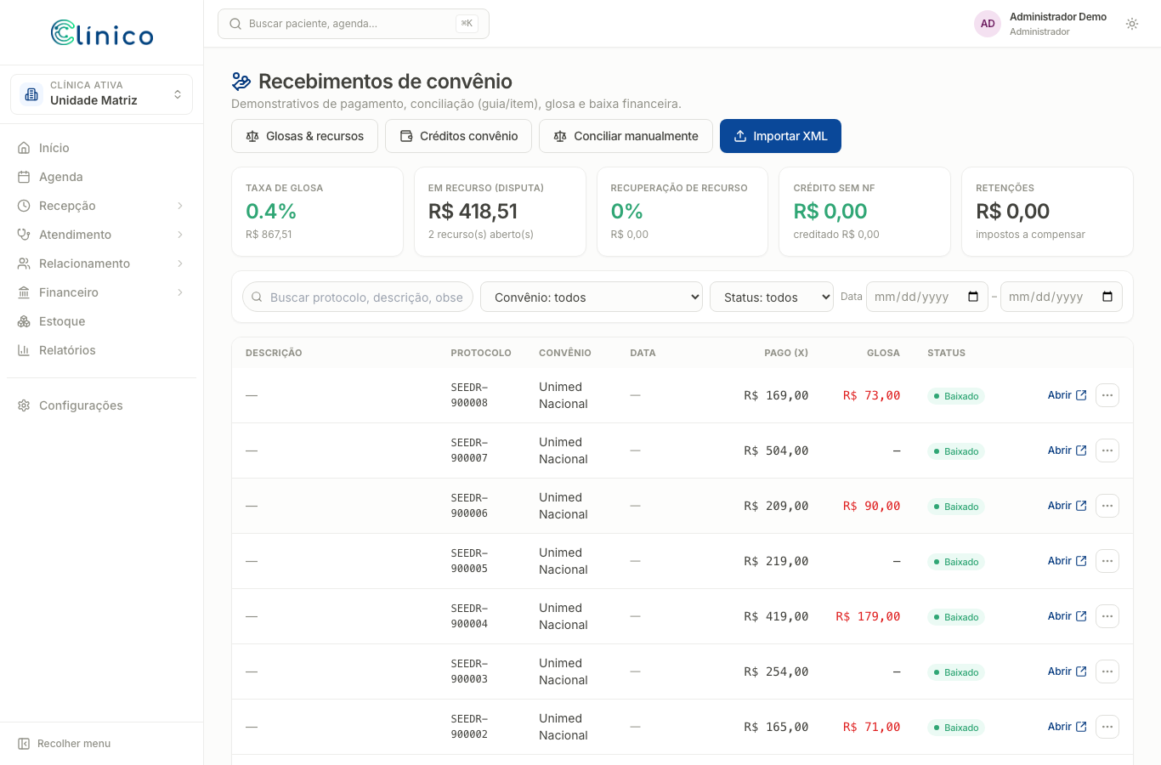Screen dimensions: 1161x765
Task: Click the Recebimentos de convênio header icon
Action: [x=241, y=82]
